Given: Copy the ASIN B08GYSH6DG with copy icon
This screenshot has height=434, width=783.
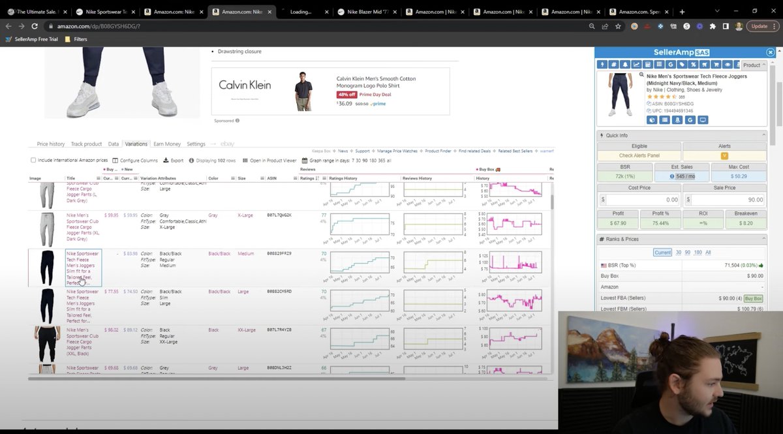Looking at the screenshot, I should pos(649,104).
